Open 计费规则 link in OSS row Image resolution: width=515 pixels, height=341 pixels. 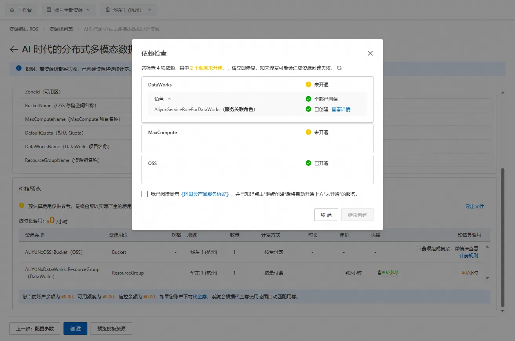469,256
